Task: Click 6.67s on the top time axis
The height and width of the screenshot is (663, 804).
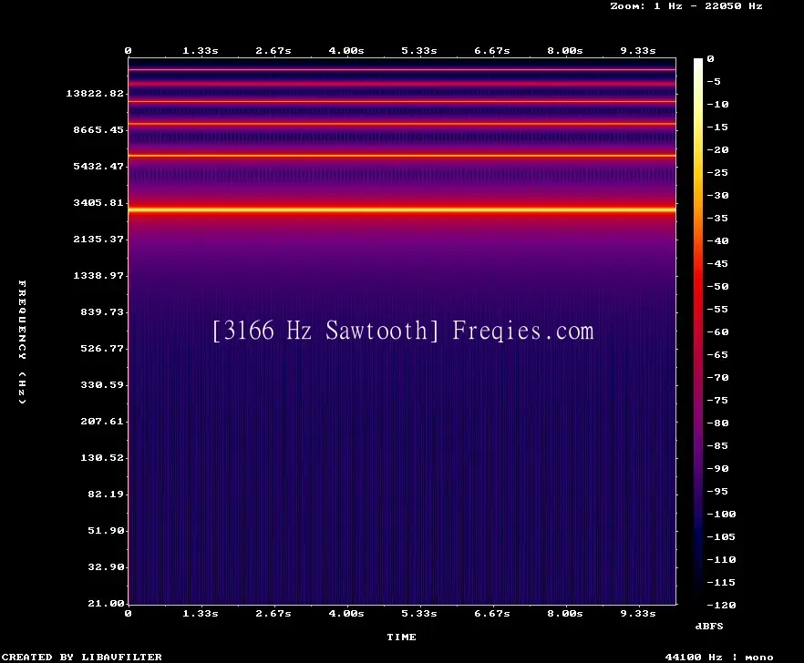Action: click(491, 51)
